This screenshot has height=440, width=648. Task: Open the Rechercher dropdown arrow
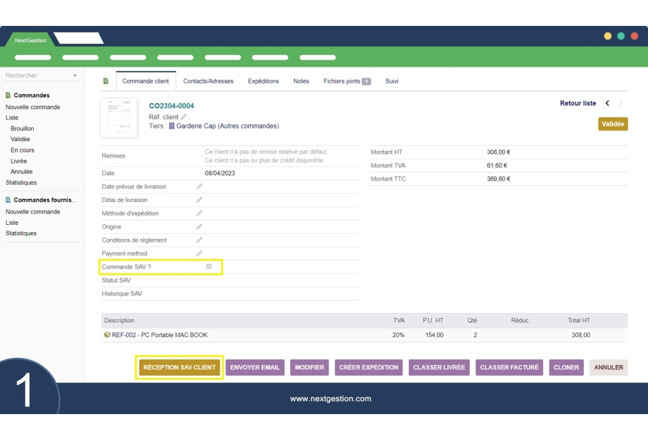(75, 76)
